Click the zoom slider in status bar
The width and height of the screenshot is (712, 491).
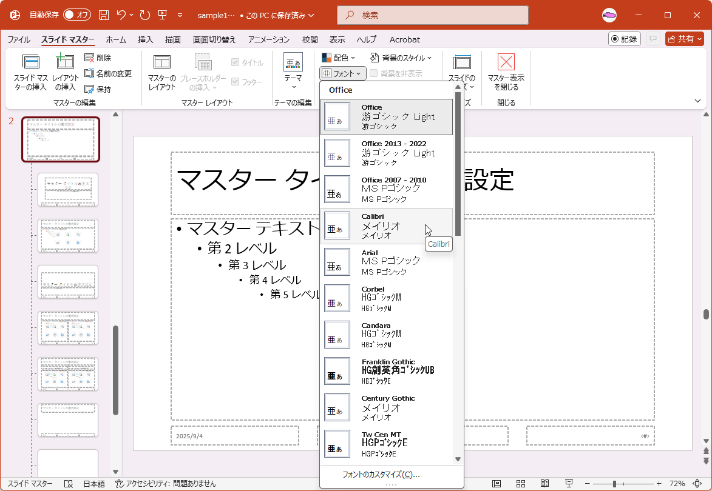615,484
